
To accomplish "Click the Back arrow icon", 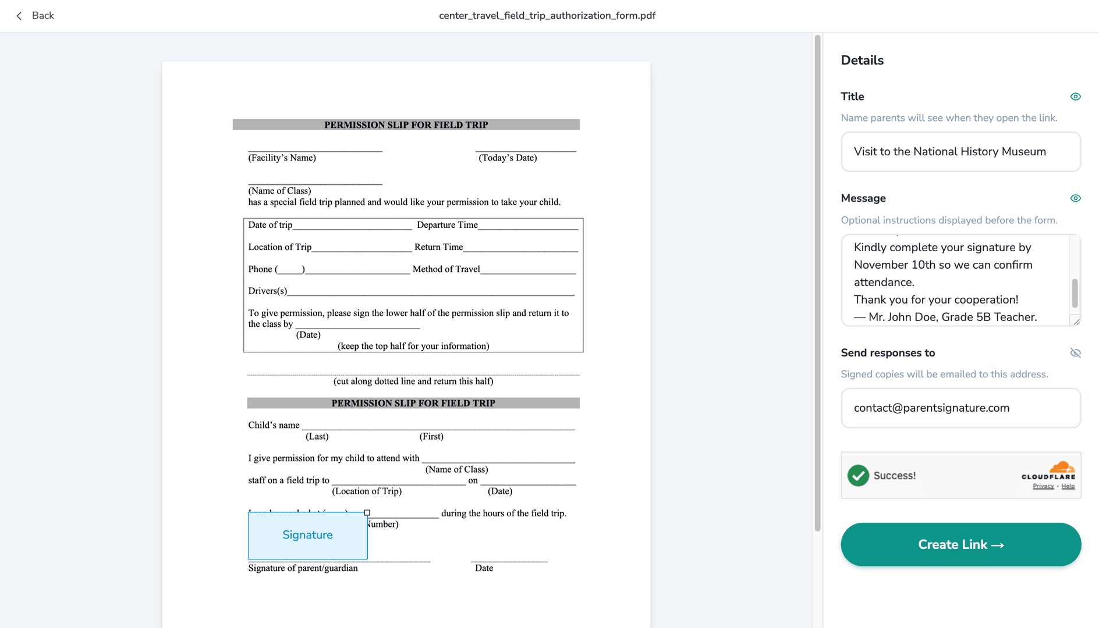I will 19,16.
